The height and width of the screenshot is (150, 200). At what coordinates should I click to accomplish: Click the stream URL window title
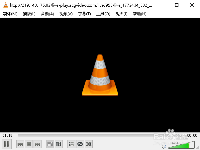(81, 5)
